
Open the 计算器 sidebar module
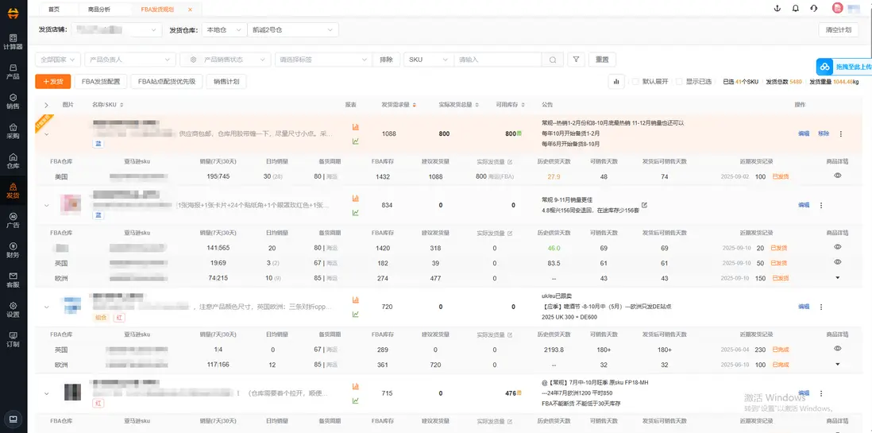point(13,41)
